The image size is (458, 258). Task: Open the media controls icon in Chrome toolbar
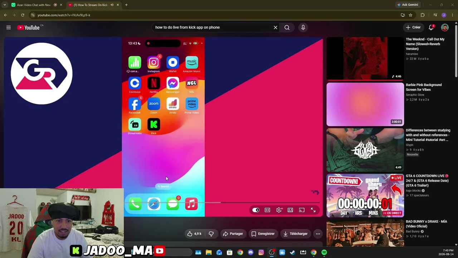pyautogui.click(x=435, y=15)
